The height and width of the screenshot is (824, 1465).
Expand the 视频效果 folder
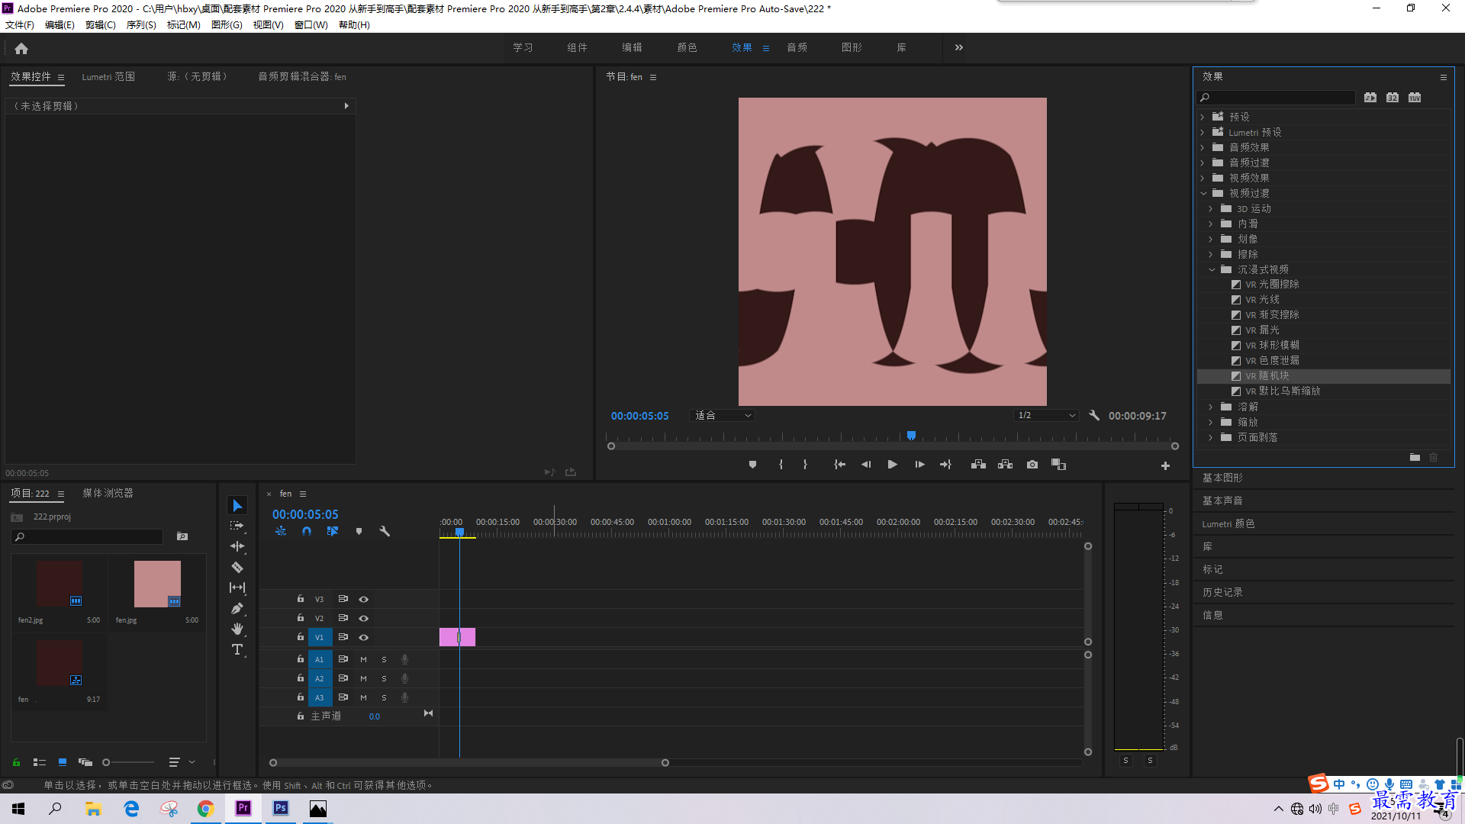pyautogui.click(x=1203, y=179)
